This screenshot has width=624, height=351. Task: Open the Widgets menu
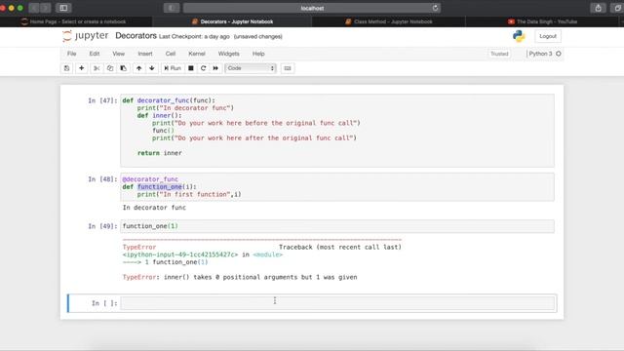tap(229, 54)
